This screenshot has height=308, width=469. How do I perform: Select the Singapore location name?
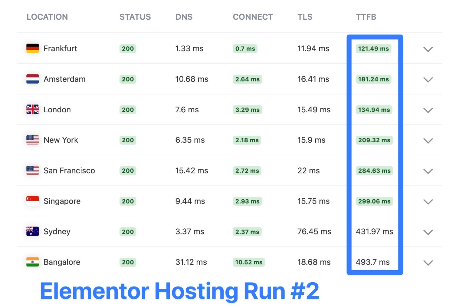[62, 201]
